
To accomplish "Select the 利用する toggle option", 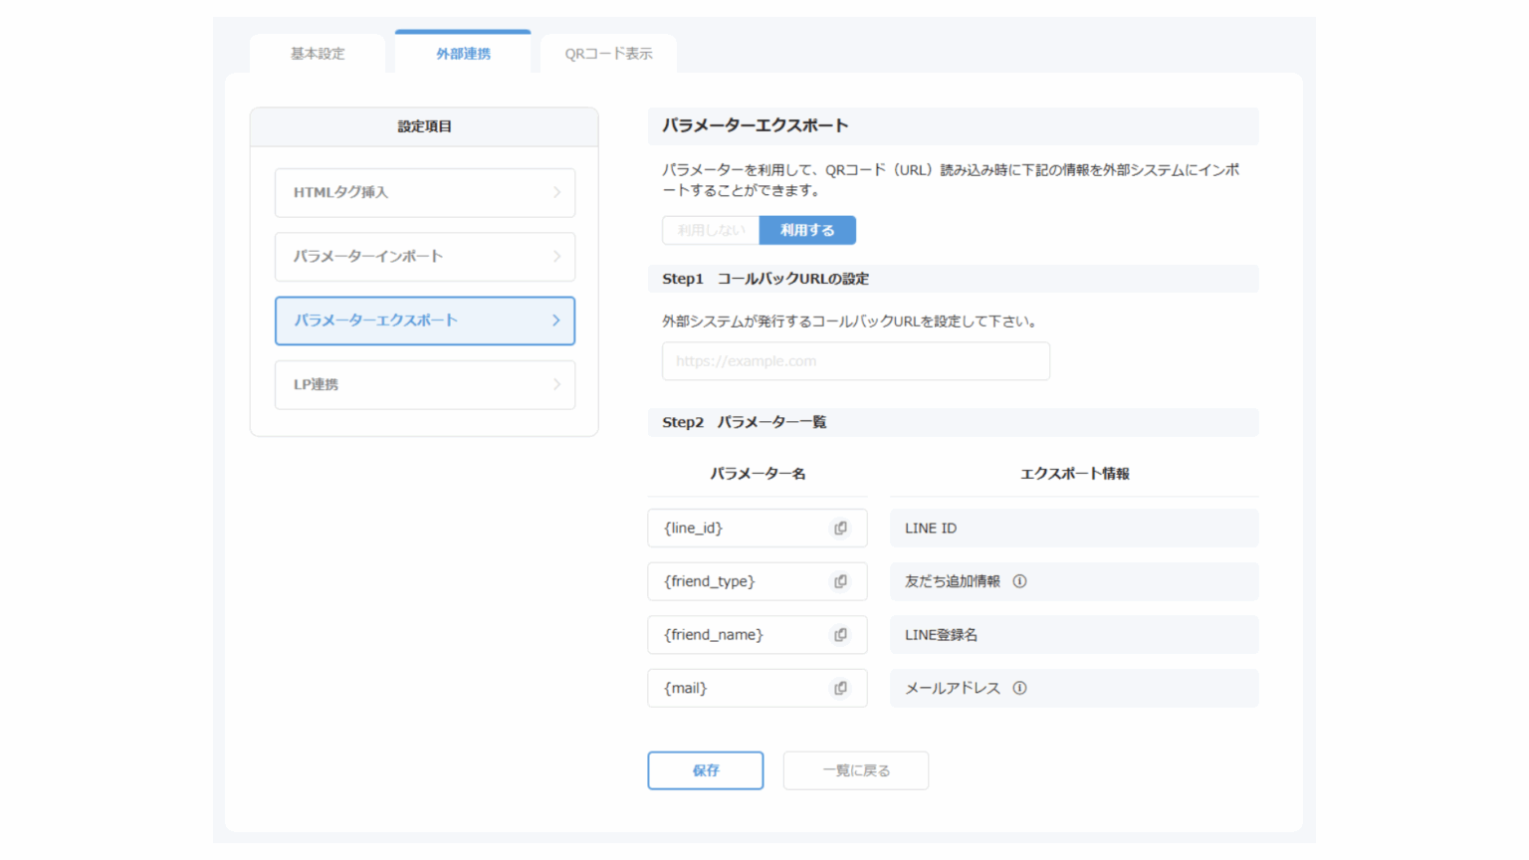I will (807, 230).
